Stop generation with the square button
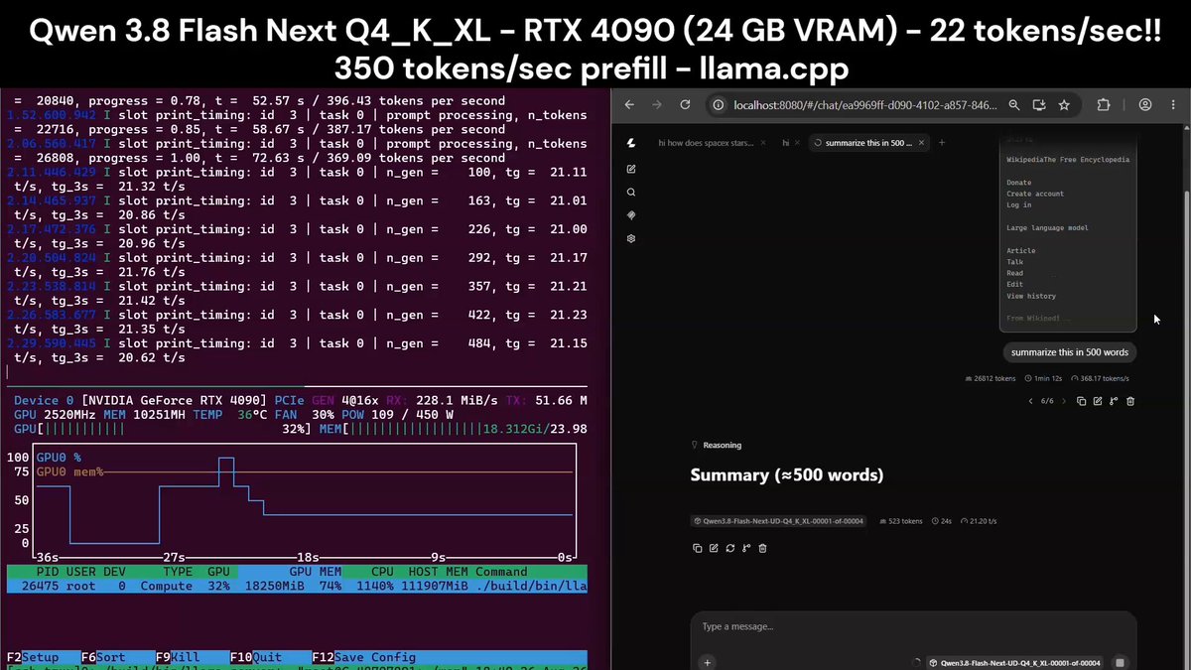Viewport: 1191px width, 670px height. (x=1120, y=662)
